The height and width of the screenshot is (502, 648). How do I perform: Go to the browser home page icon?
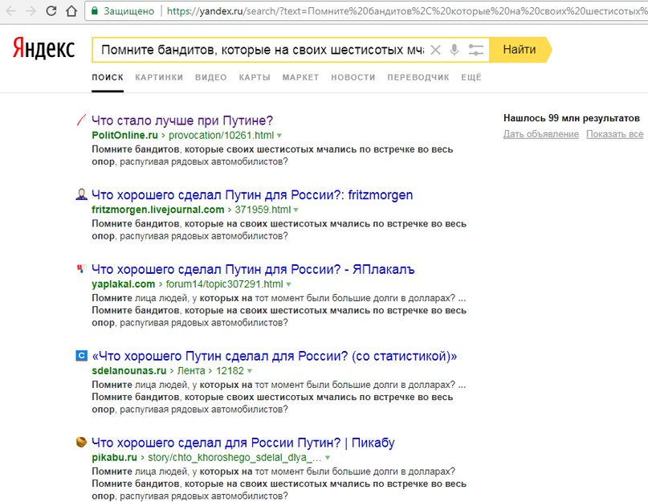pos(71,10)
